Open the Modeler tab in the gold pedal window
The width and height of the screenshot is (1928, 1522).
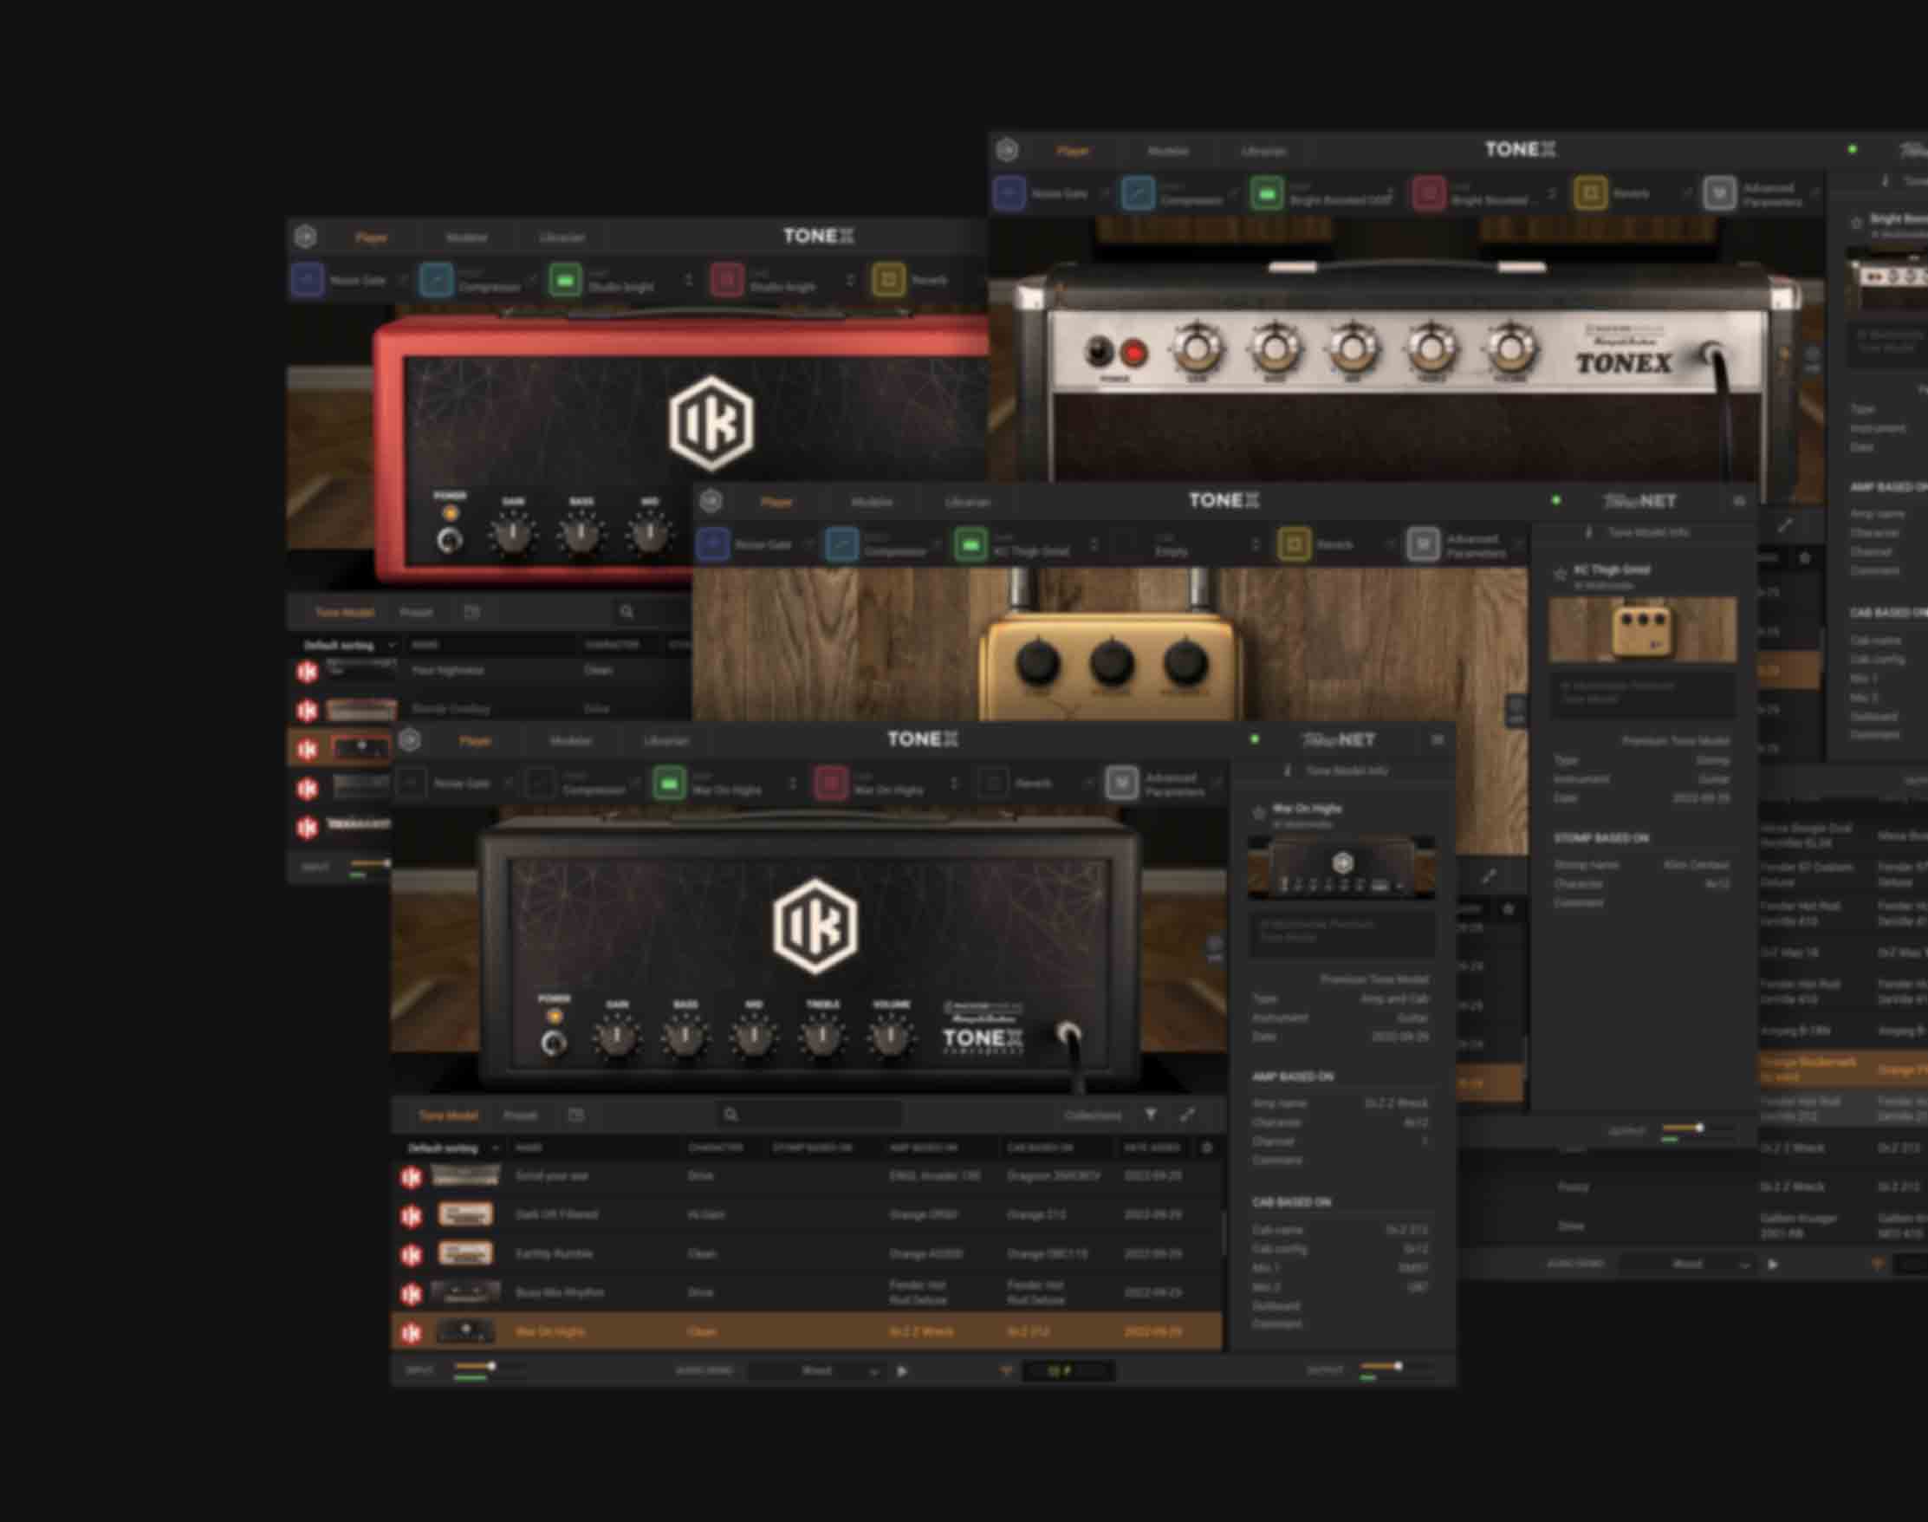[x=872, y=502]
